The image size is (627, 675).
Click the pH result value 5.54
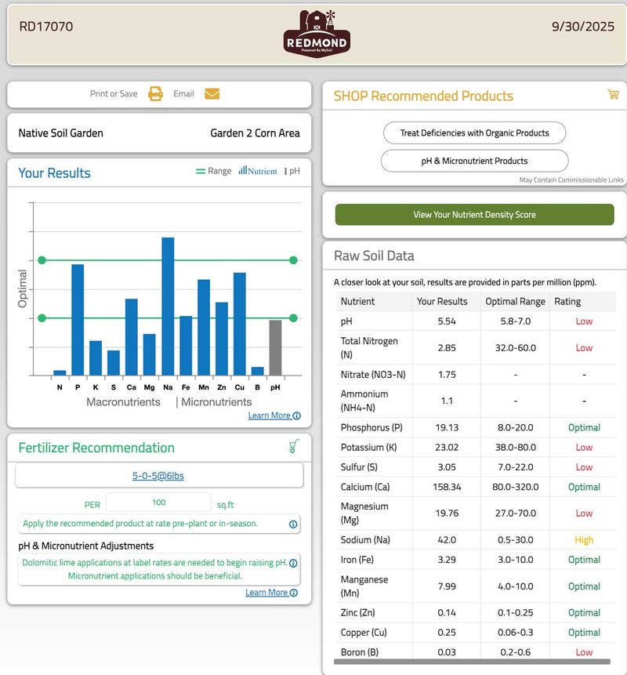coord(447,321)
